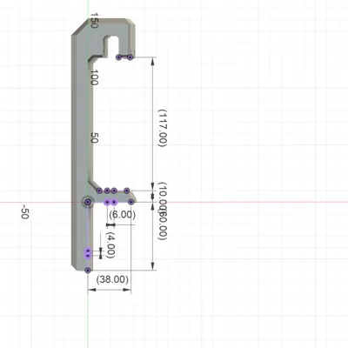
Task: Select the (117.00) vertical dimension label
Action: point(163,128)
